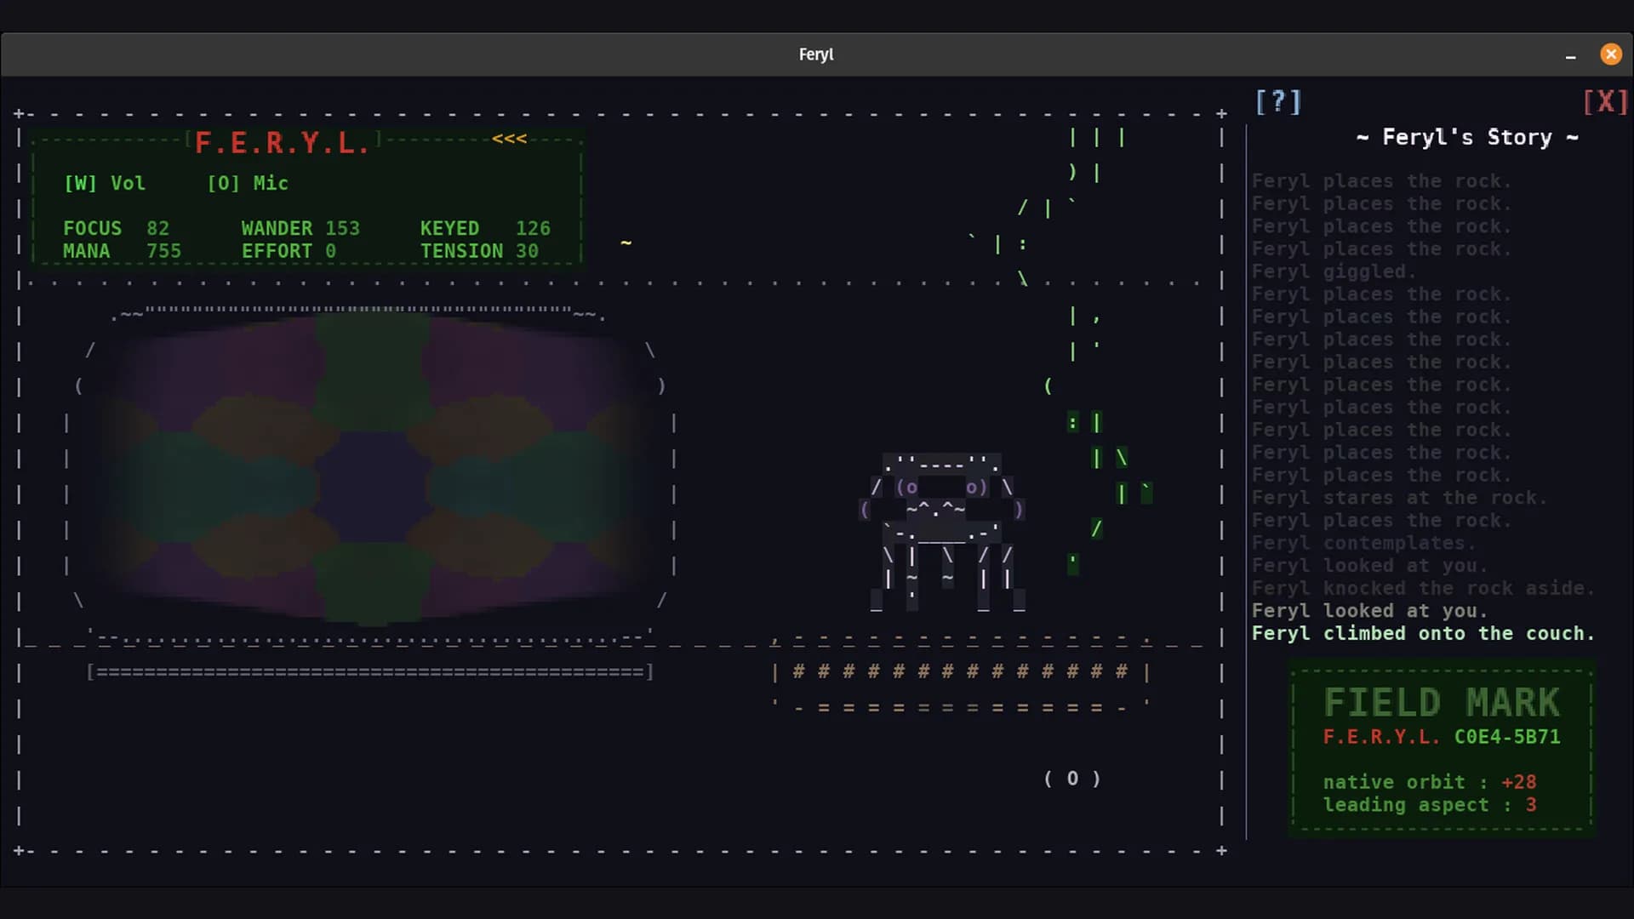This screenshot has height=919, width=1634.
Task: Click the yellow ~ marker beside the stats
Action: click(626, 243)
